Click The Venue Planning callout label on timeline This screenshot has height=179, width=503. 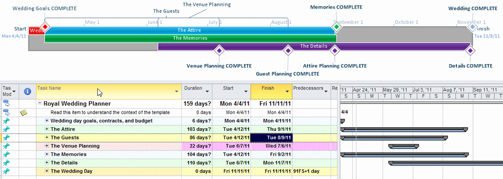(x=207, y=4)
